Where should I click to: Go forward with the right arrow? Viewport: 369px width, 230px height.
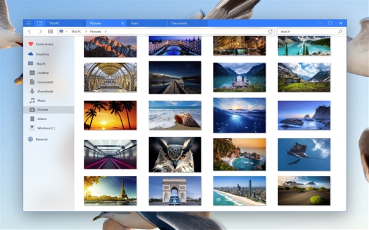(x=40, y=31)
